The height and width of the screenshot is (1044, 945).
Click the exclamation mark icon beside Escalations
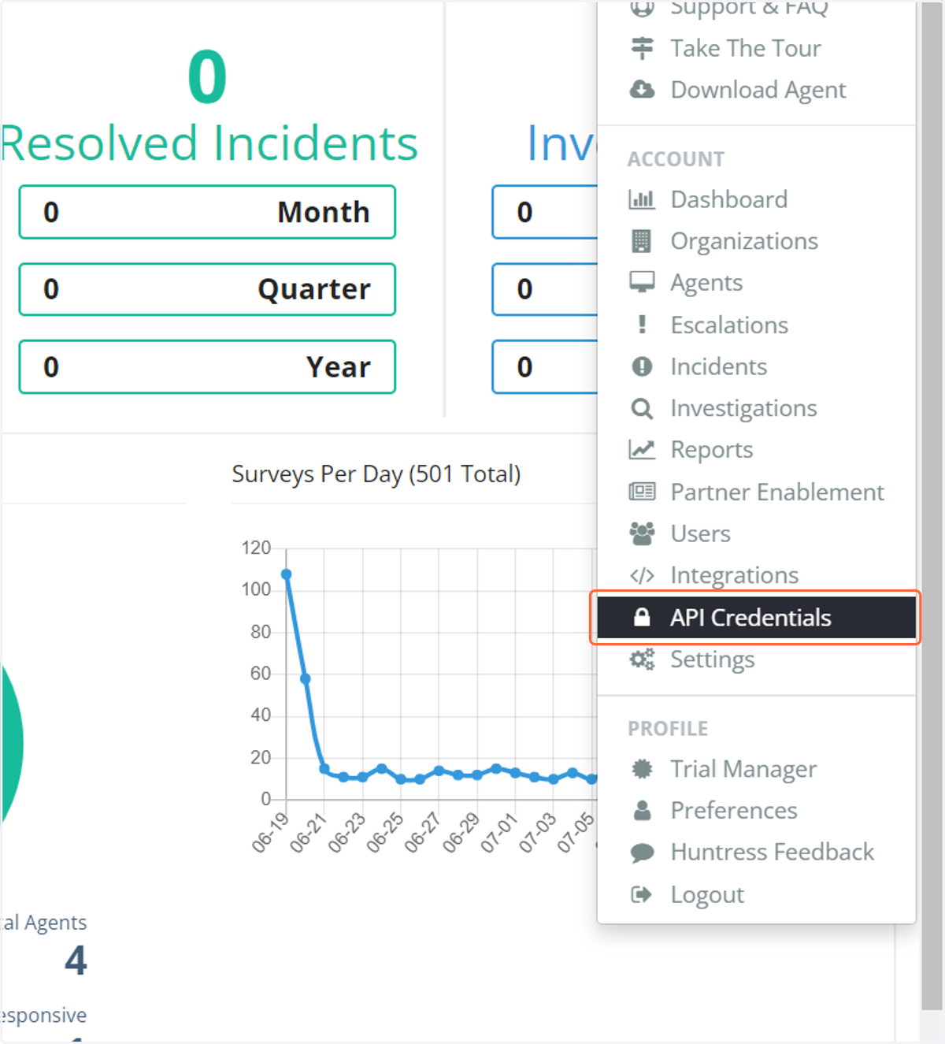point(642,325)
